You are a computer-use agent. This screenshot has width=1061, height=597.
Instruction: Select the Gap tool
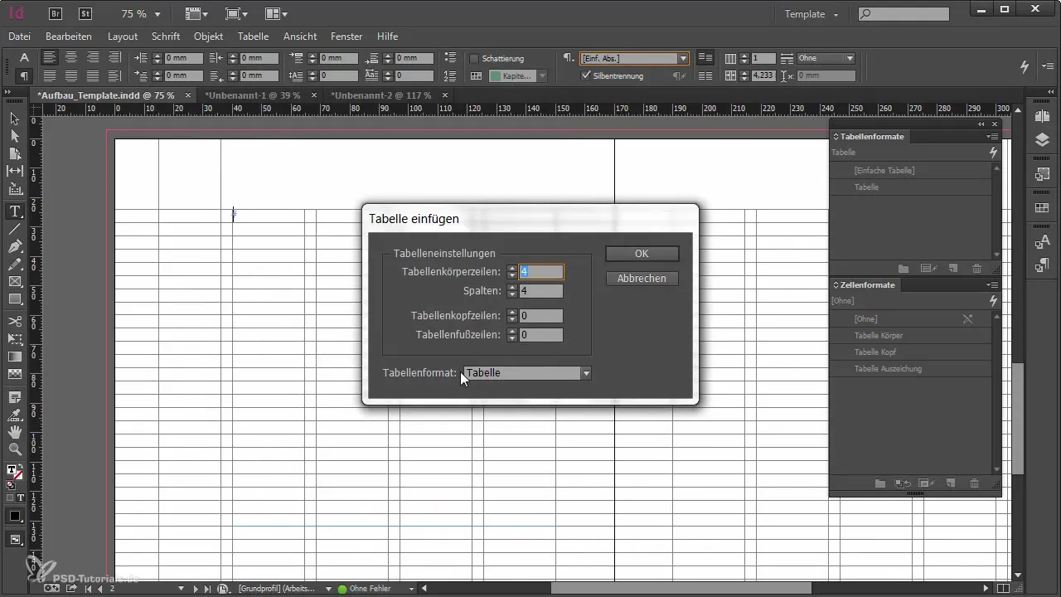[15, 171]
